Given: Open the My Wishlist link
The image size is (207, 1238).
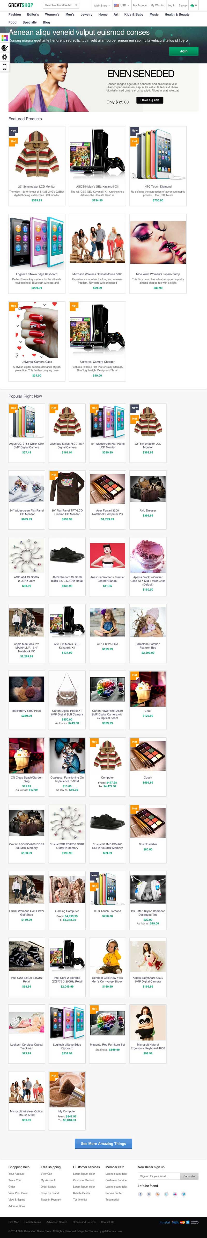Looking at the screenshot, I should (157, 5).
